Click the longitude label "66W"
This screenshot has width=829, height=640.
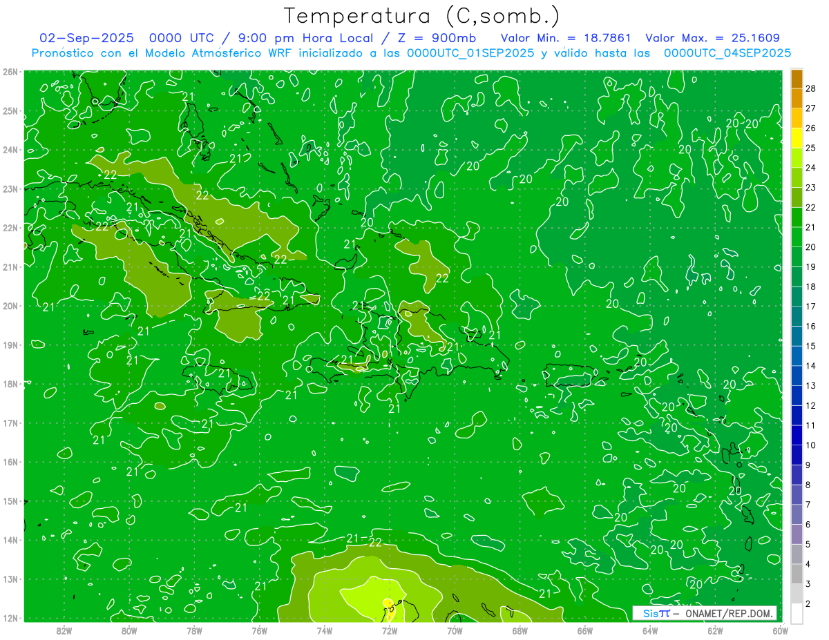(x=584, y=630)
